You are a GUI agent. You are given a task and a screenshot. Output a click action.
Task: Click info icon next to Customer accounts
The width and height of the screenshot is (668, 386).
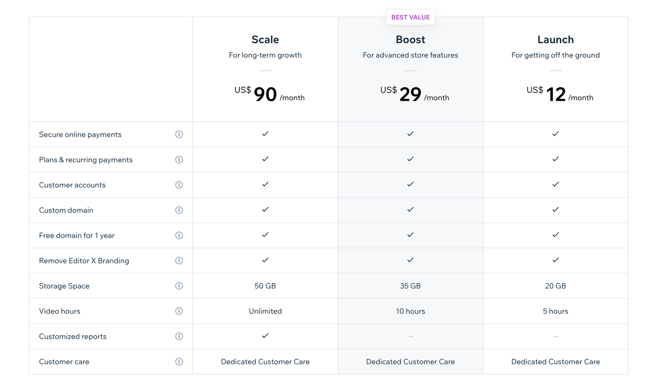179,185
